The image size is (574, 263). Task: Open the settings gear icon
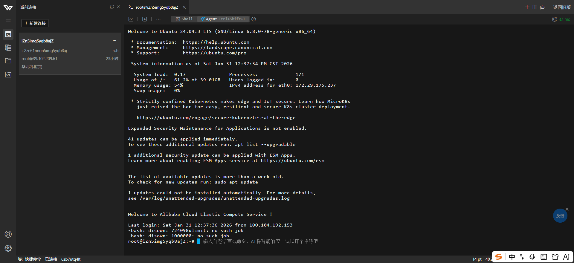point(8,248)
